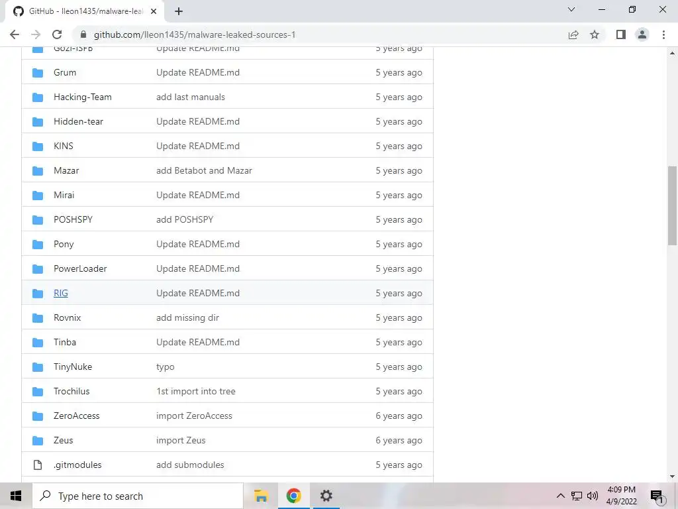This screenshot has height=509, width=678.
Task: Click the Hacking-Team folder icon
Action: (x=38, y=97)
